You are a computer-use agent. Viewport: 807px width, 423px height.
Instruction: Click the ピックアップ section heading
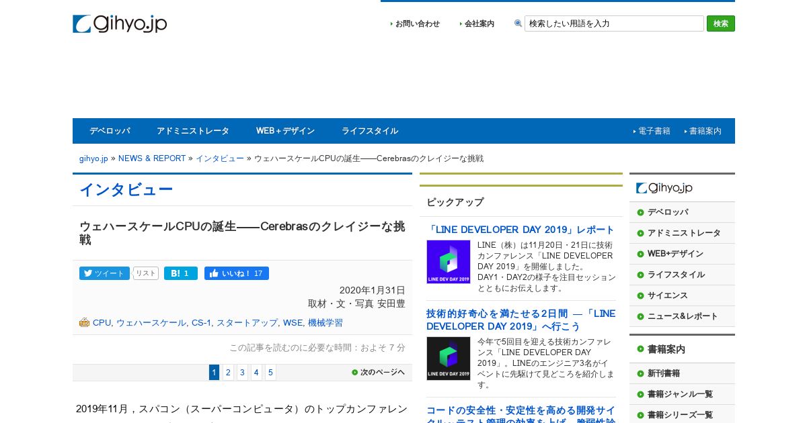(x=455, y=202)
